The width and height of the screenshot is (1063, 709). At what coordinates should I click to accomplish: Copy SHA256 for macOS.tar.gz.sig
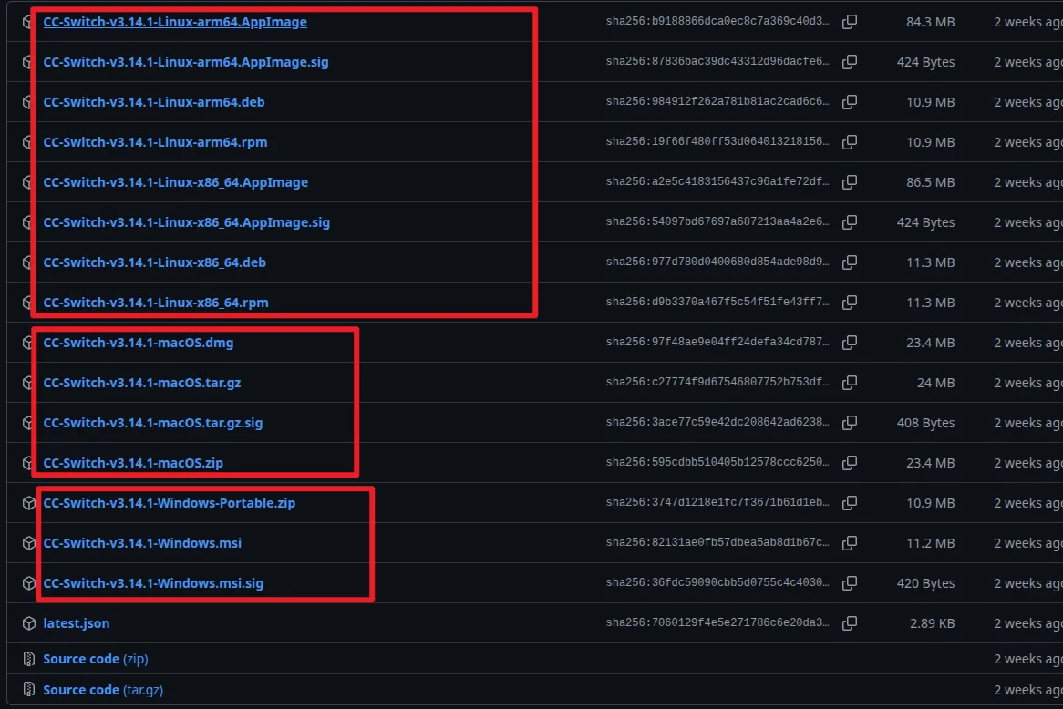pos(850,422)
